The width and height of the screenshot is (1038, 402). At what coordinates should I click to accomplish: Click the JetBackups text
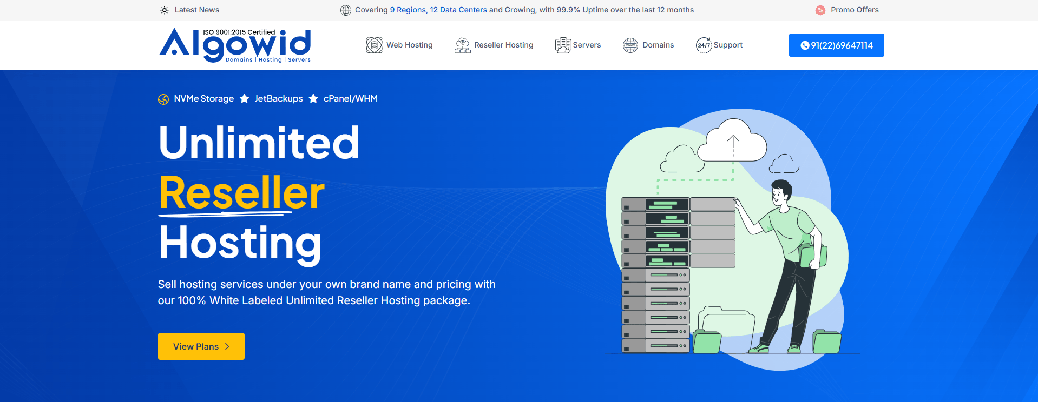point(279,99)
